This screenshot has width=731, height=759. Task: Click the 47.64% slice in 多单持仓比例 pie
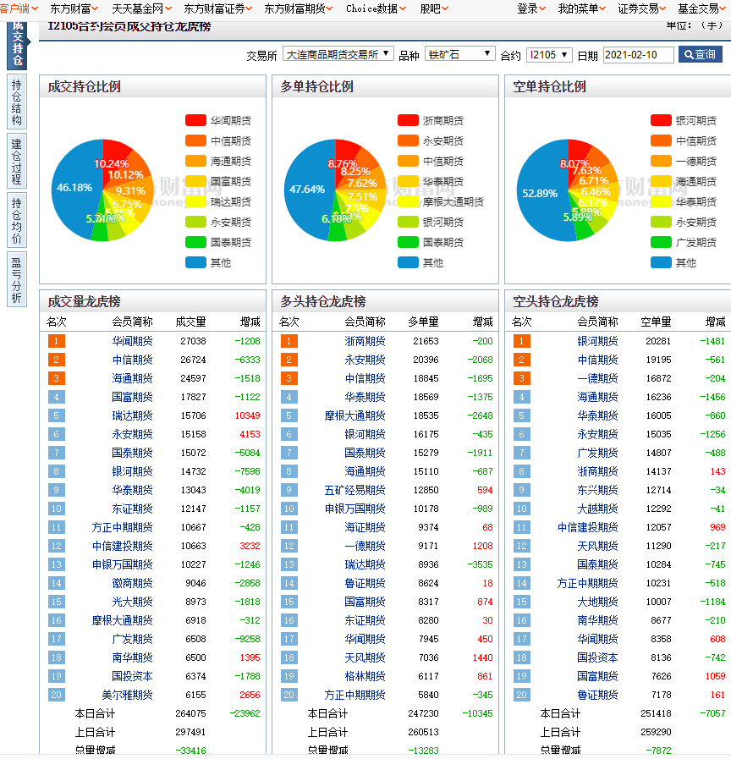click(307, 190)
